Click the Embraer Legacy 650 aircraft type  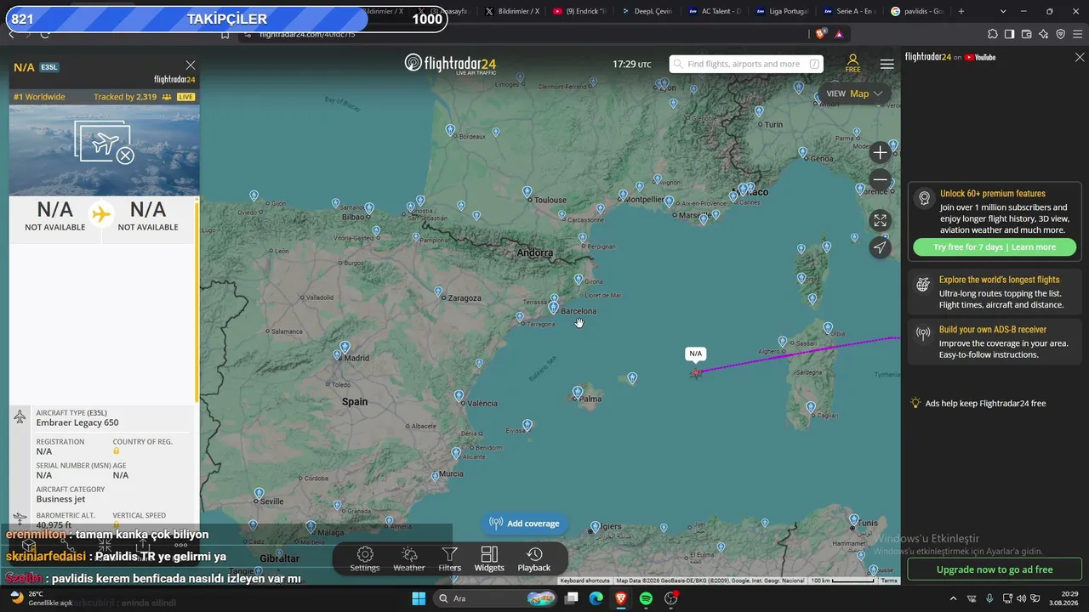tap(77, 422)
